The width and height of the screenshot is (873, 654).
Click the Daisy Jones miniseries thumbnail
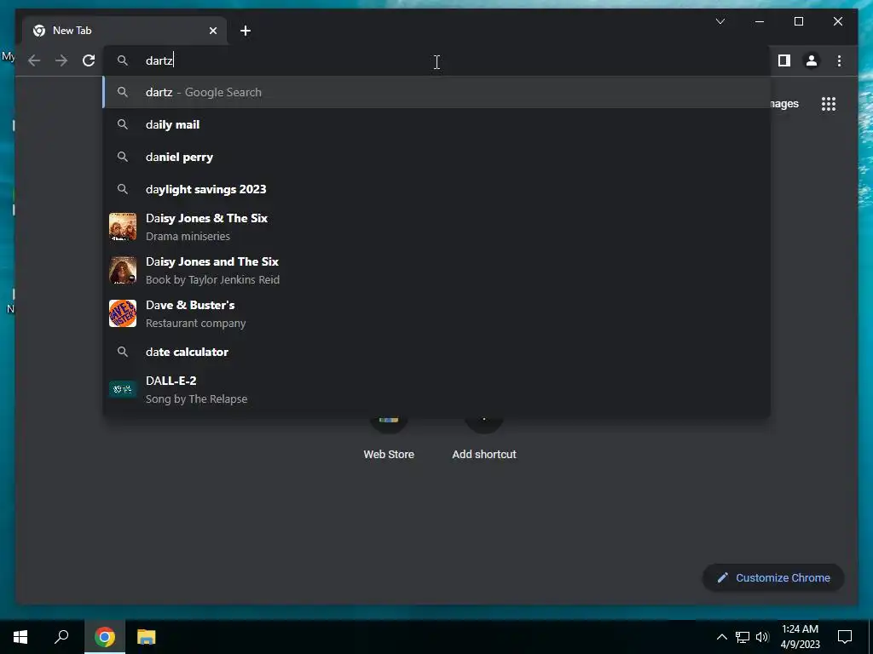123,227
